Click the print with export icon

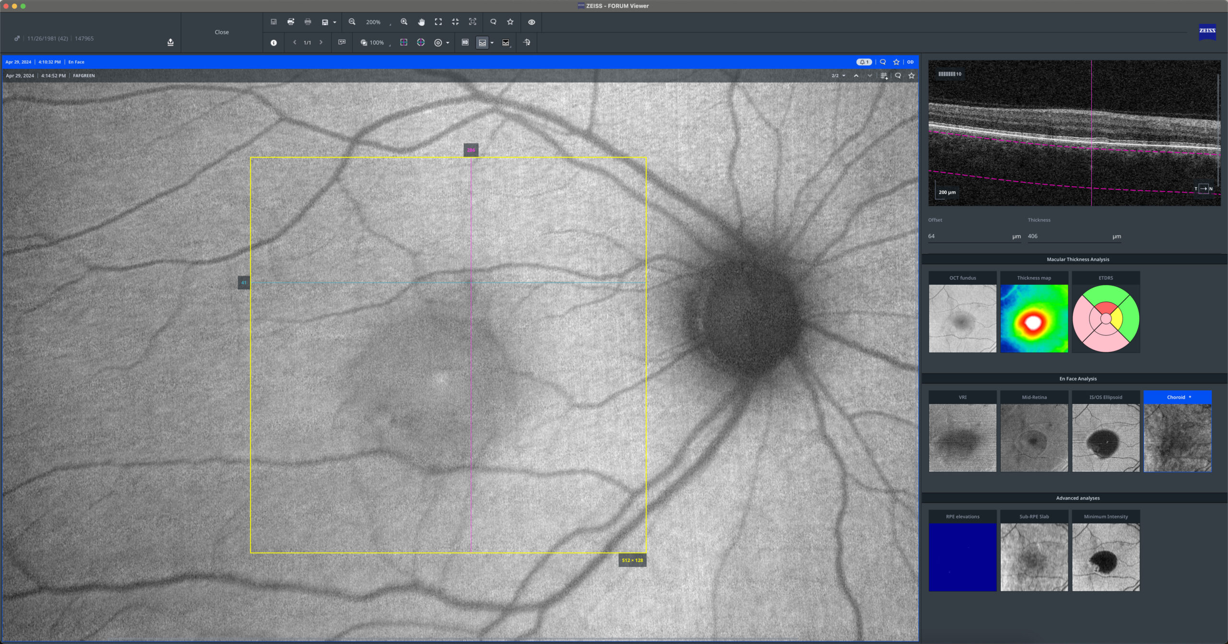[x=291, y=22]
